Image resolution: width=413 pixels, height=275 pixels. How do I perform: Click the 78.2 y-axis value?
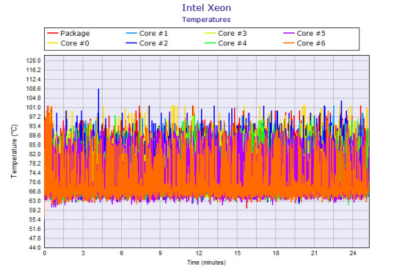click(35, 164)
